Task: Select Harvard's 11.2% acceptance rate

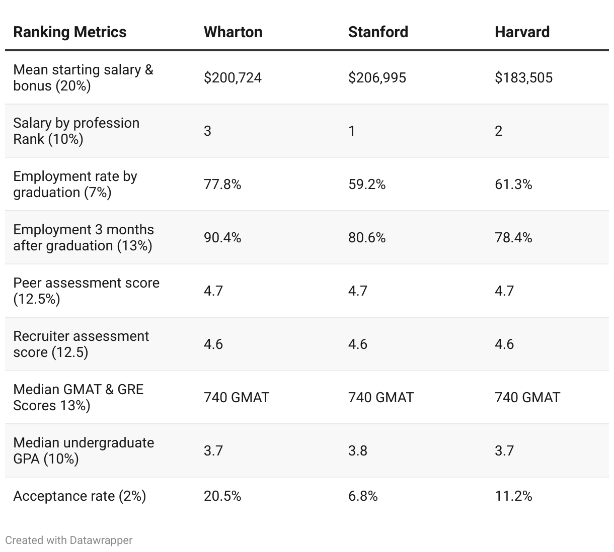Action: coord(513,496)
